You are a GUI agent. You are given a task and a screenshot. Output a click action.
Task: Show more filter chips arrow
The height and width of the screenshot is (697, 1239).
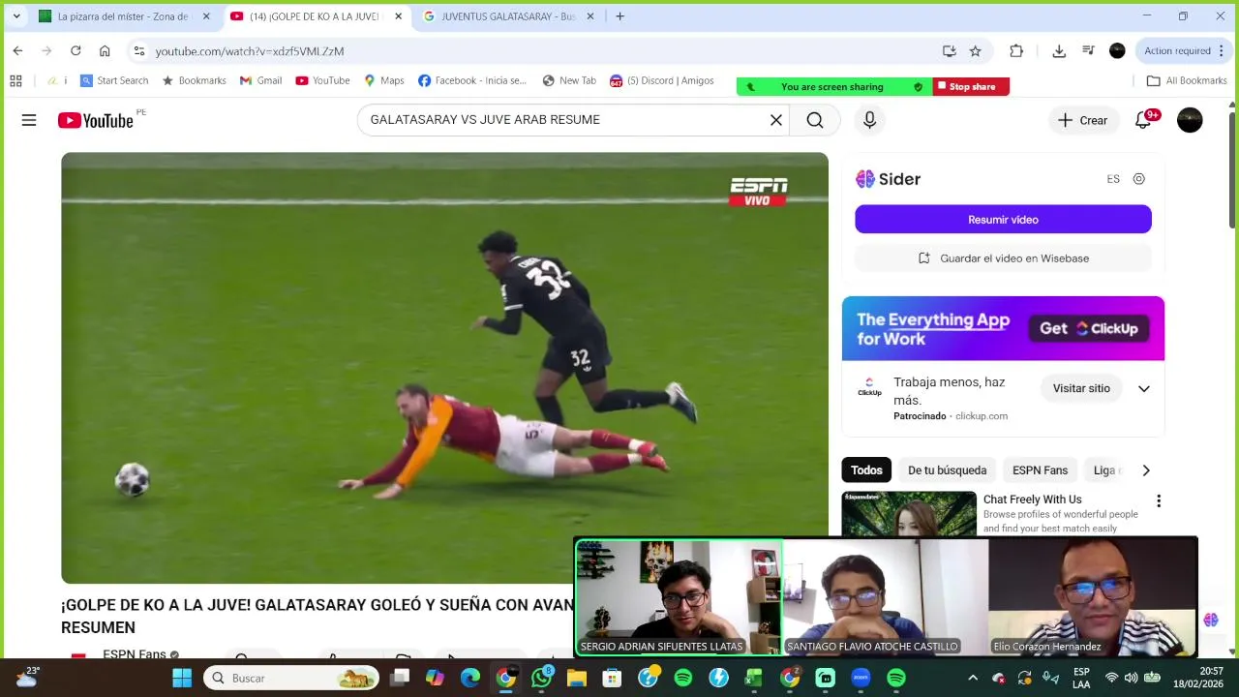point(1146,470)
